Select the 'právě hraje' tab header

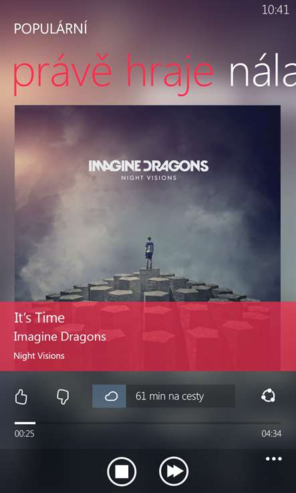(x=114, y=75)
